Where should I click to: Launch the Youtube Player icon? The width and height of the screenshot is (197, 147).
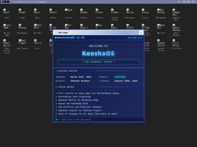click(115, 15)
